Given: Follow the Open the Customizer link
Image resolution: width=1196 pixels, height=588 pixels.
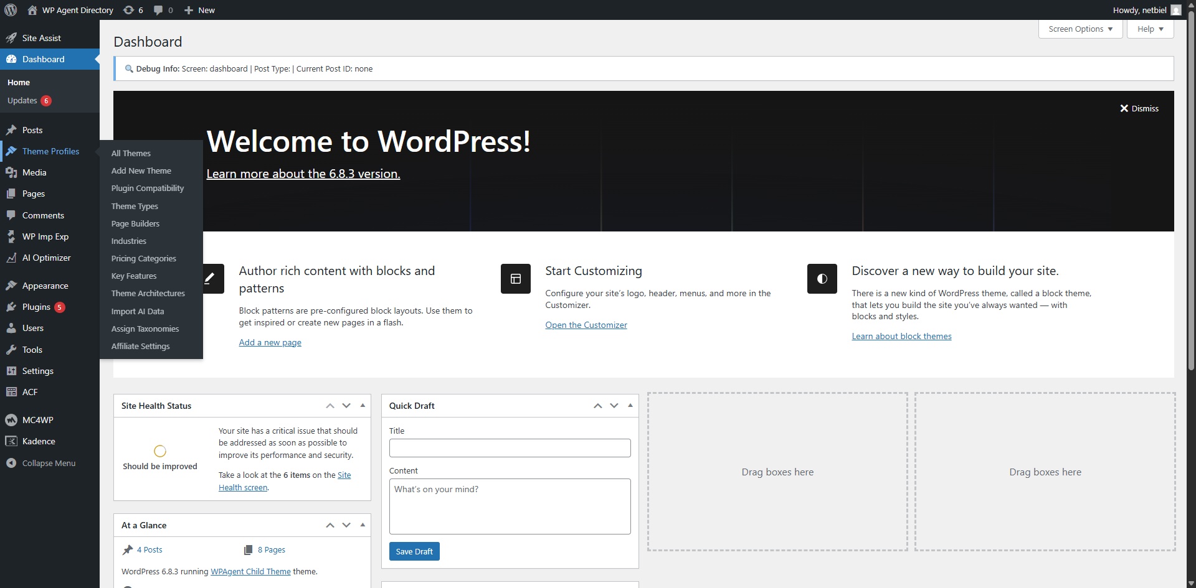Looking at the screenshot, I should (x=586, y=325).
